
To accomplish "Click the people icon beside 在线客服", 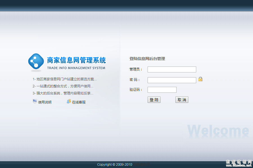I will 69,101.
